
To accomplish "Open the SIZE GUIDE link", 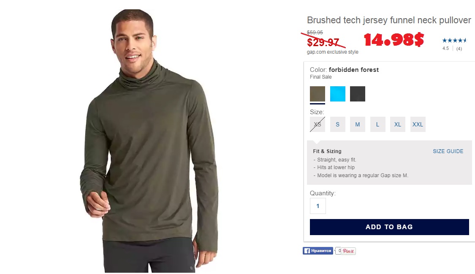I will [448, 151].
